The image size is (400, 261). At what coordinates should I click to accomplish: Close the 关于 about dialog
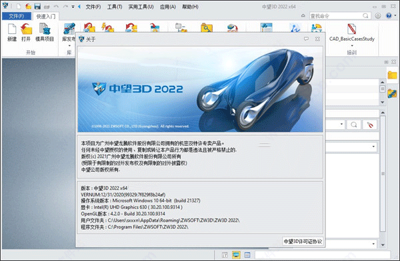317,39
